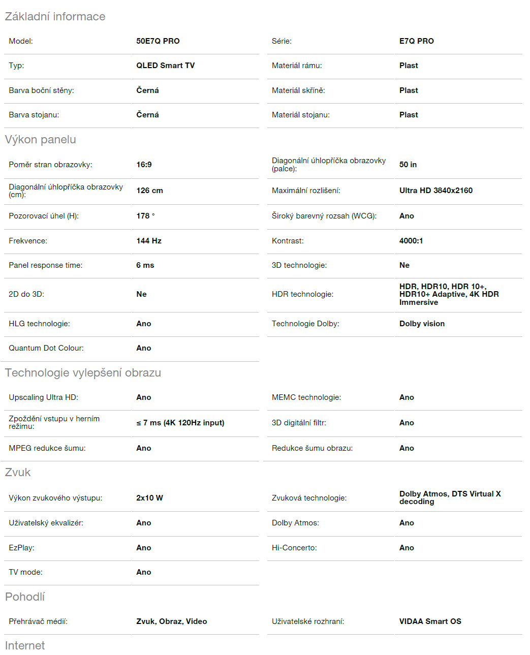Select the VIDAA Smart OS value
The image size is (530, 655).
(430, 621)
